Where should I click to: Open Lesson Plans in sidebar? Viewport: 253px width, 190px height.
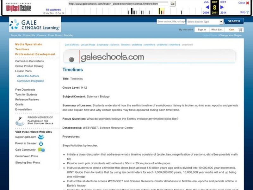pos(23,71)
